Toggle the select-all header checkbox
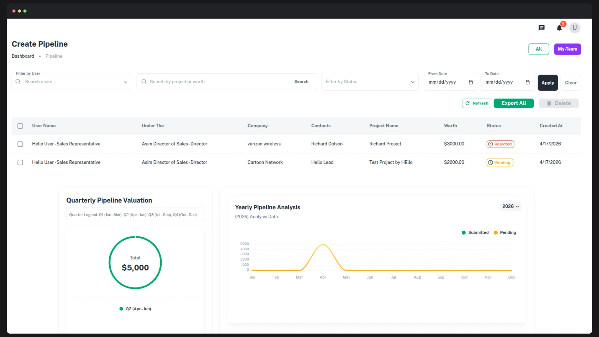This screenshot has width=599, height=337. [20, 126]
